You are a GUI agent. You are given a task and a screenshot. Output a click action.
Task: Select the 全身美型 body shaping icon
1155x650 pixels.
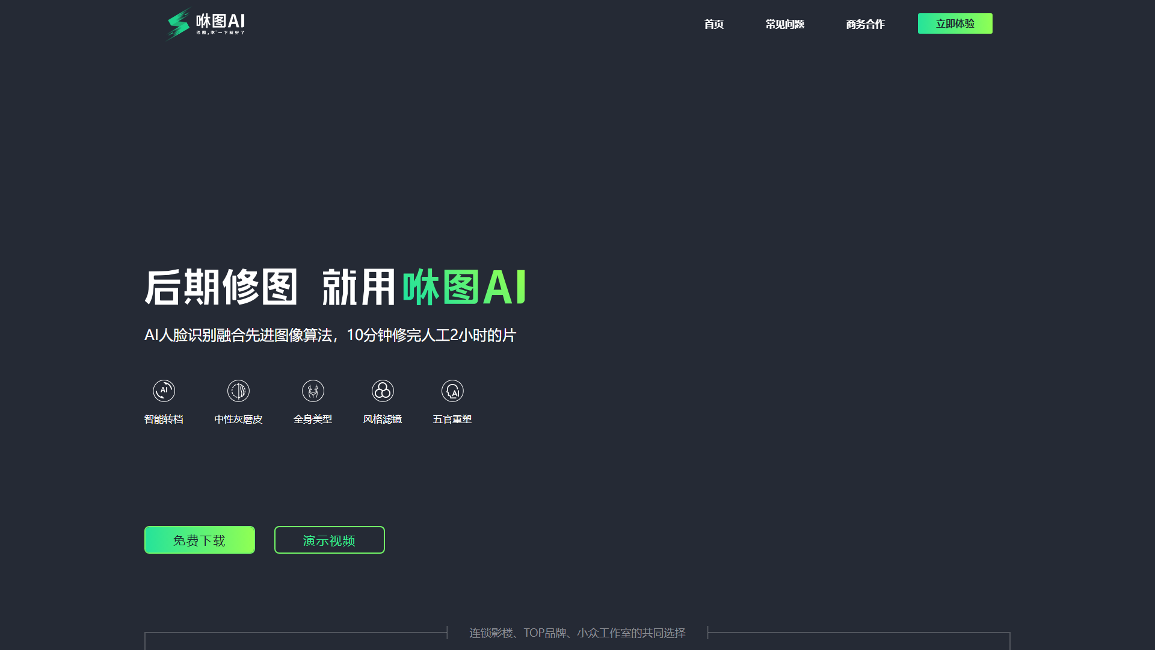[312, 390]
